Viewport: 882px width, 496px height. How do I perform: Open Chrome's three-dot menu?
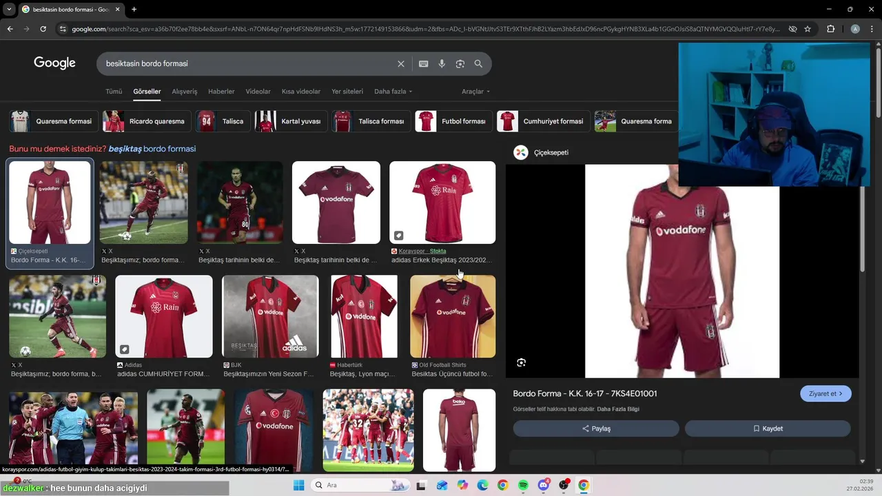[x=872, y=29]
